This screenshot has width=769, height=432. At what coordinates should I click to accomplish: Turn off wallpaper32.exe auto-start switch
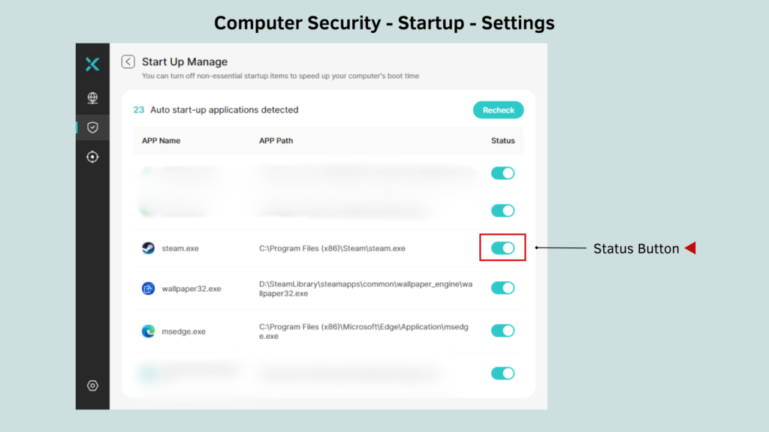tap(502, 287)
